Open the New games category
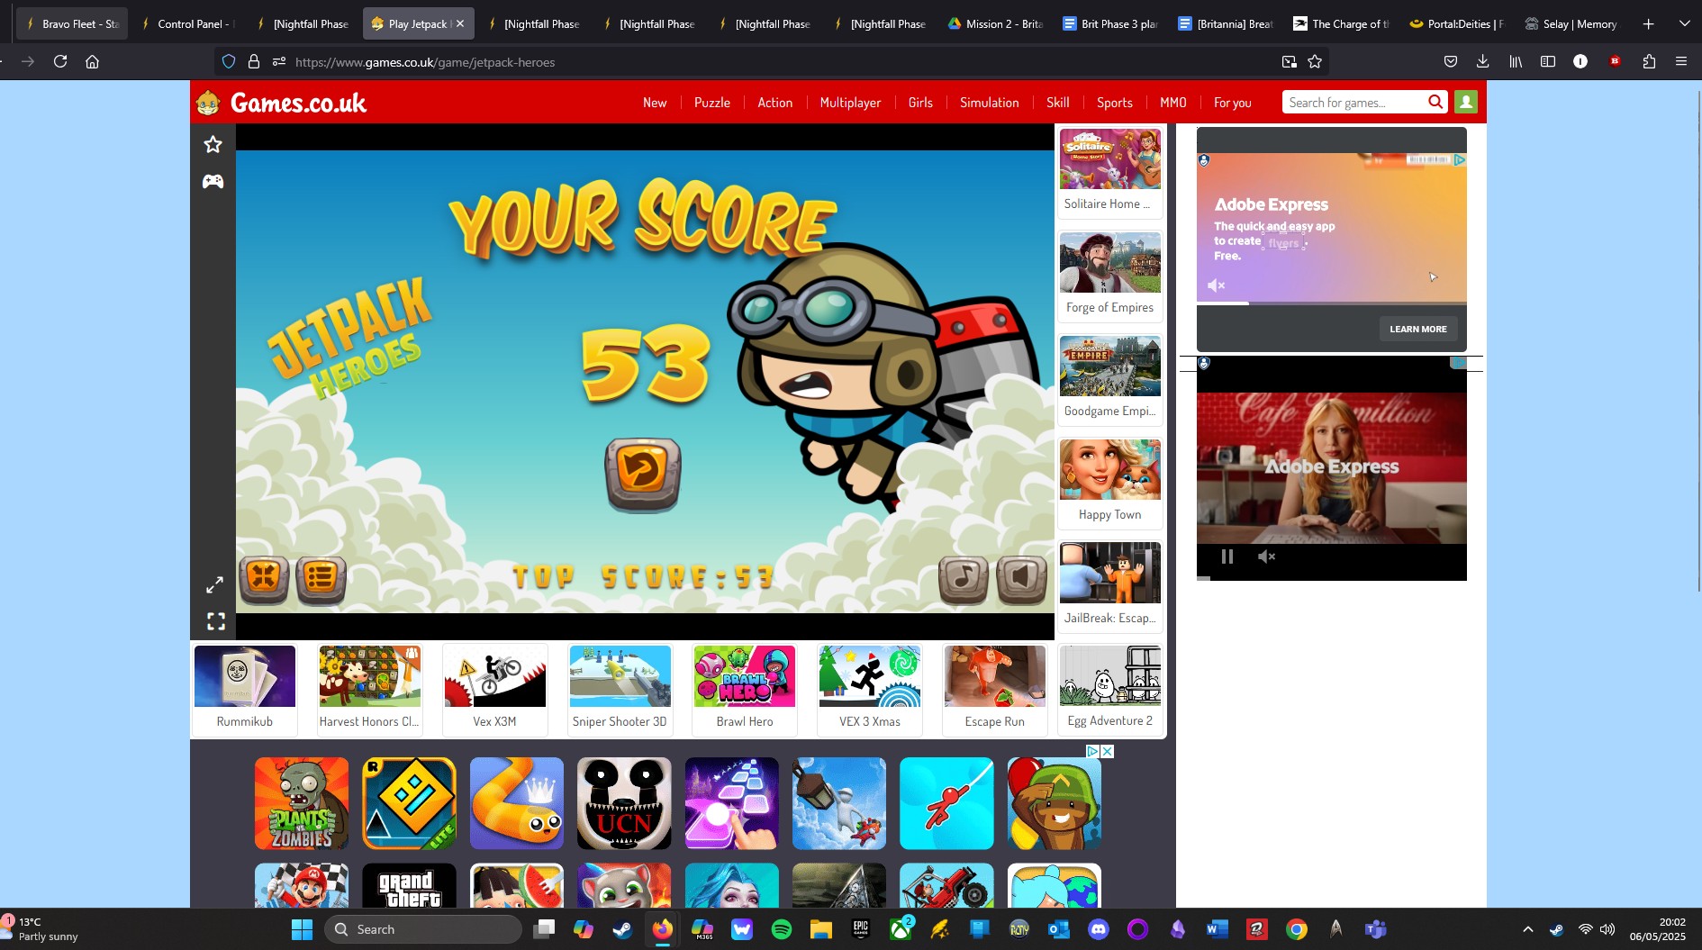This screenshot has height=950, width=1702. 655,103
